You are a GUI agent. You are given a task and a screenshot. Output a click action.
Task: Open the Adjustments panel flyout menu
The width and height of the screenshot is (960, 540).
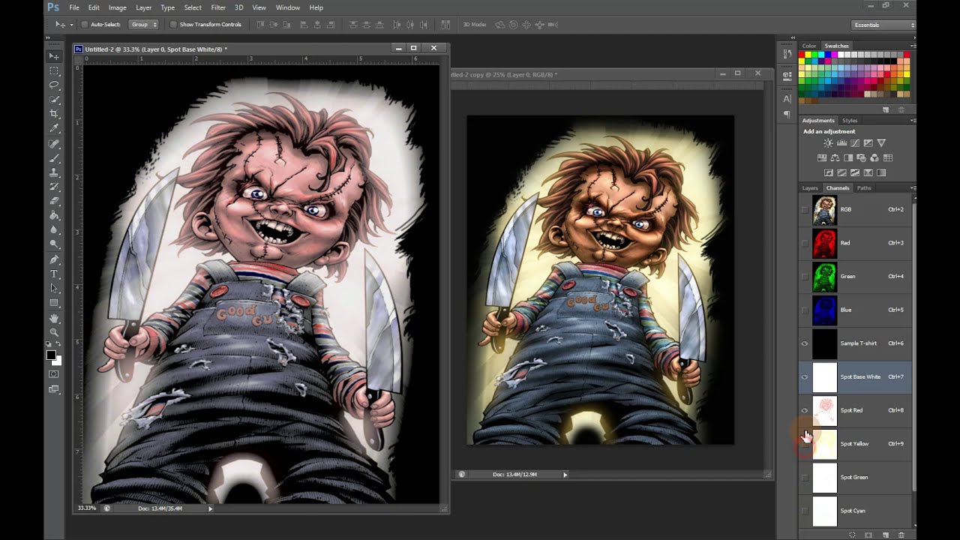point(912,120)
